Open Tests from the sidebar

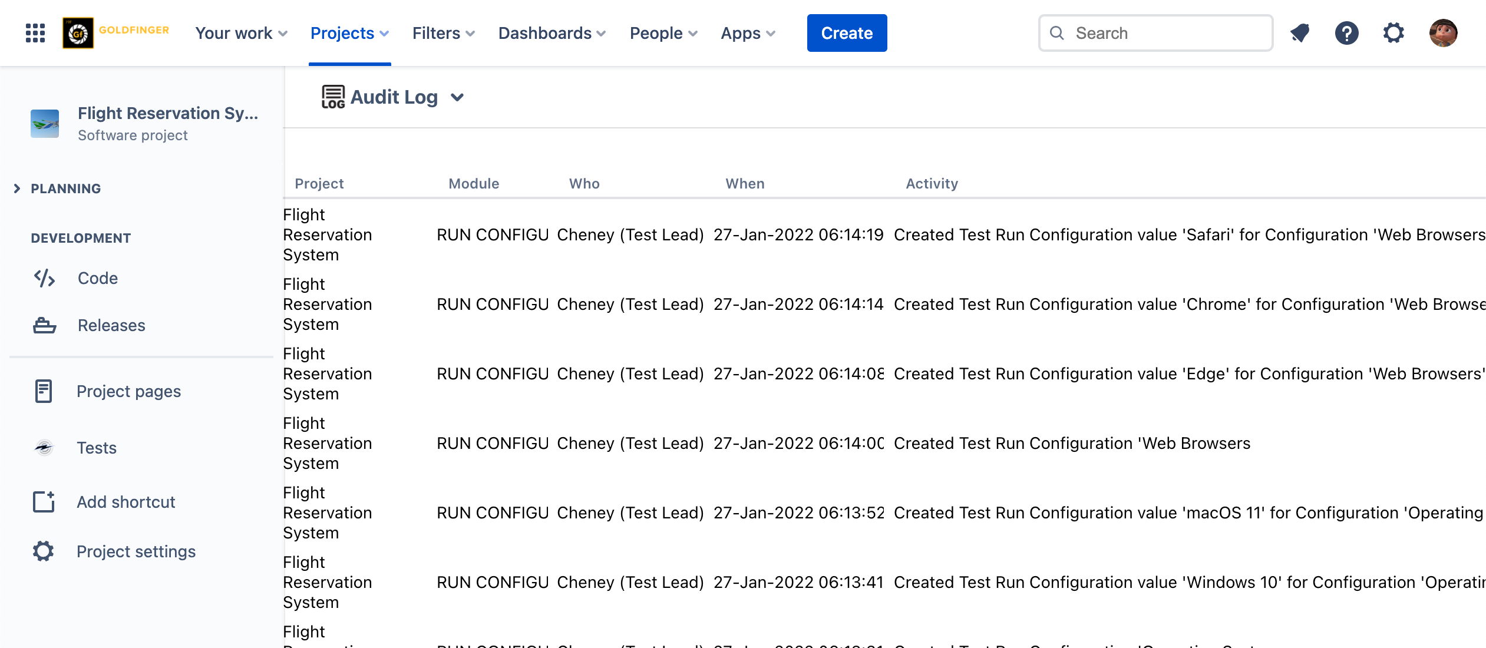(x=97, y=448)
